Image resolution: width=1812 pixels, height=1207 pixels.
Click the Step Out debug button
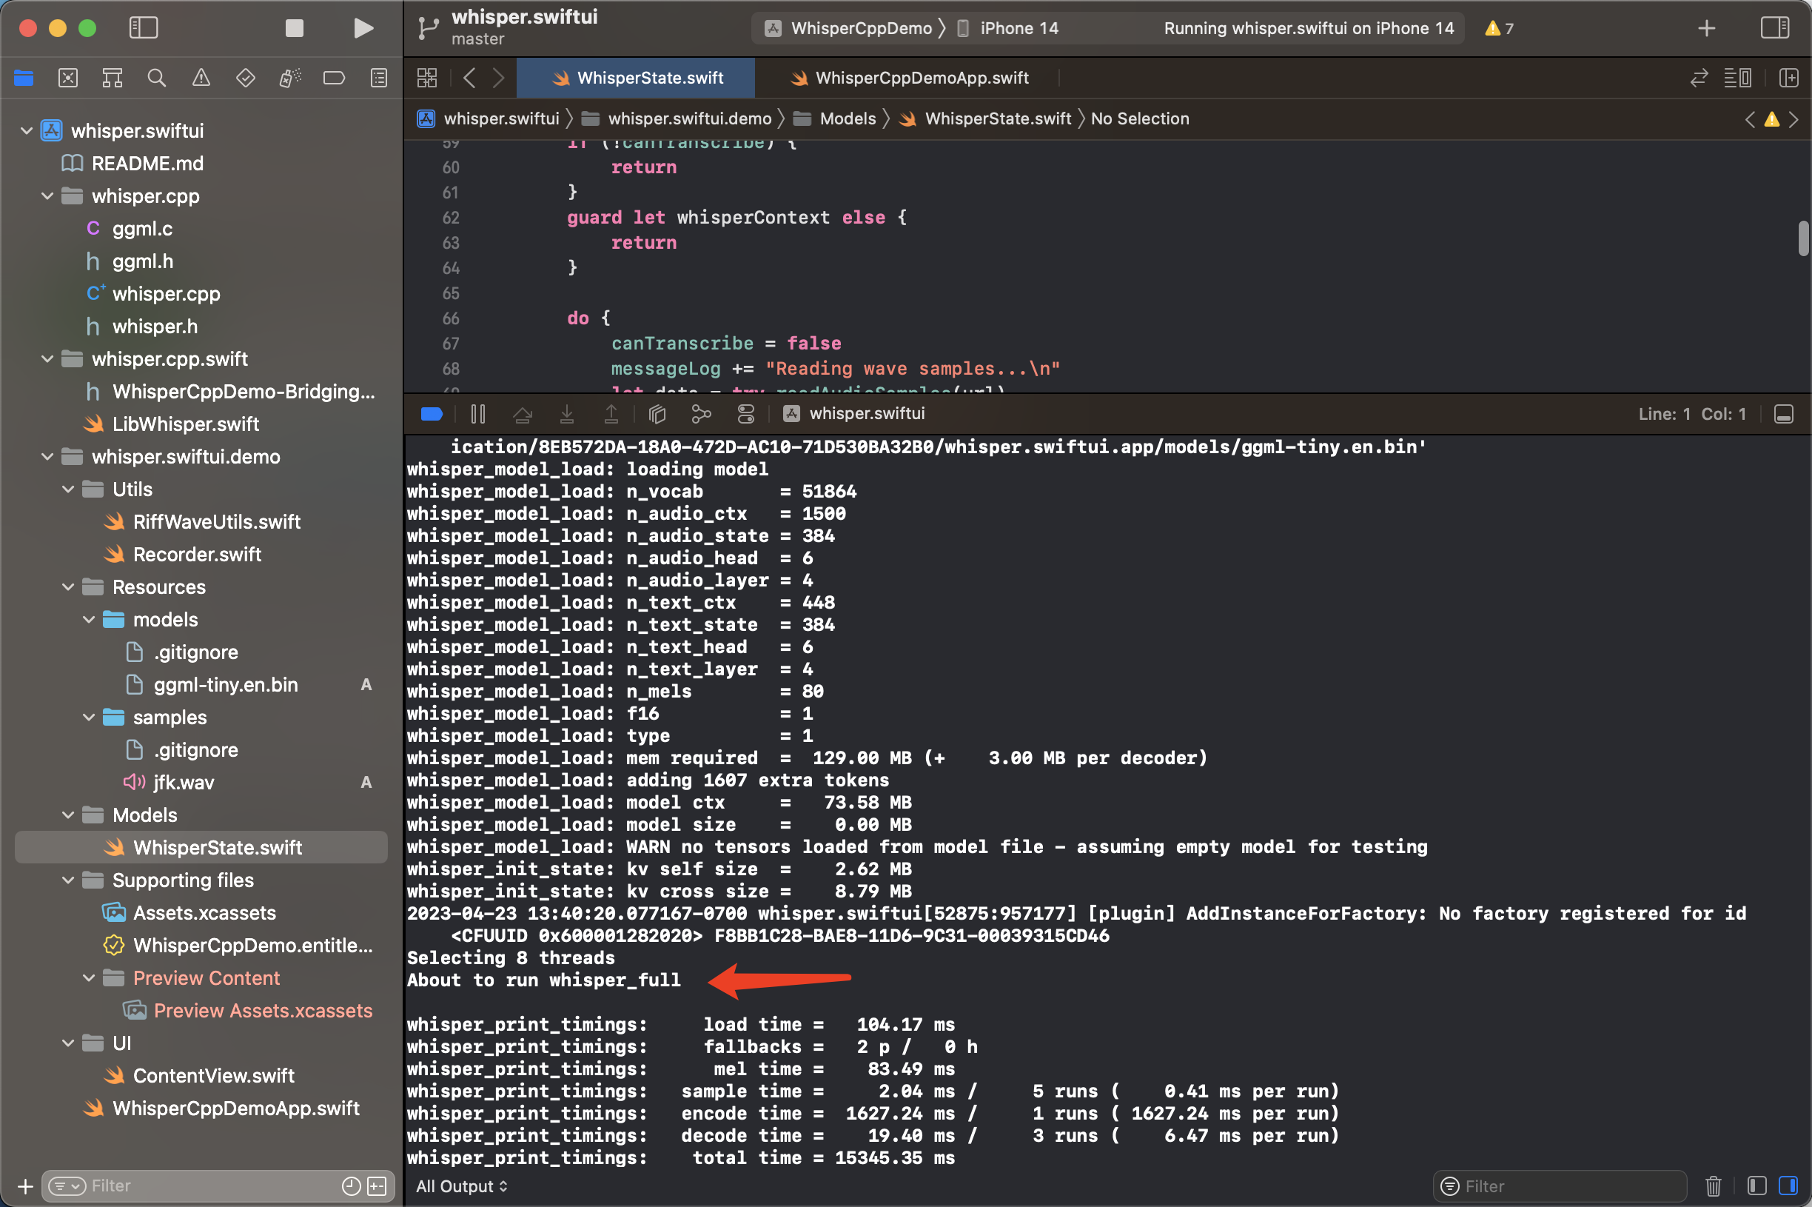pos(611,414)
